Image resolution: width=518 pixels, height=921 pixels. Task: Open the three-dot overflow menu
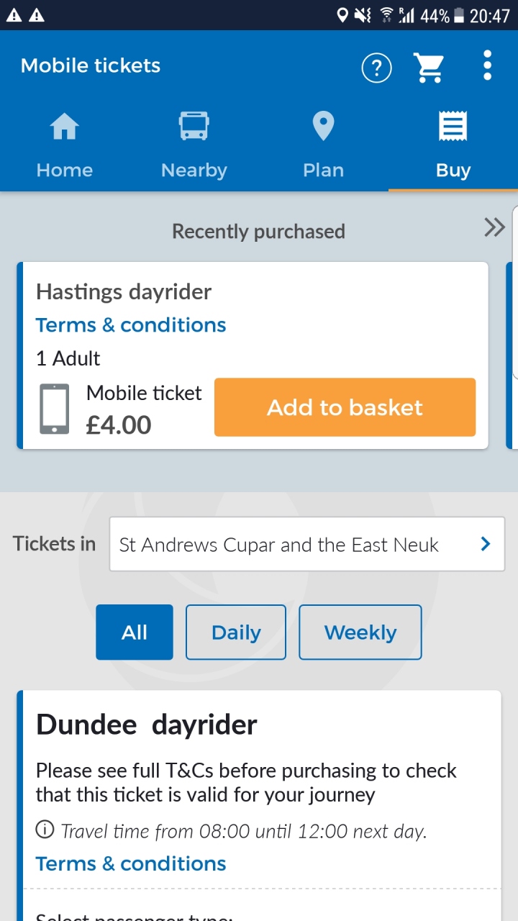[487, 65]
